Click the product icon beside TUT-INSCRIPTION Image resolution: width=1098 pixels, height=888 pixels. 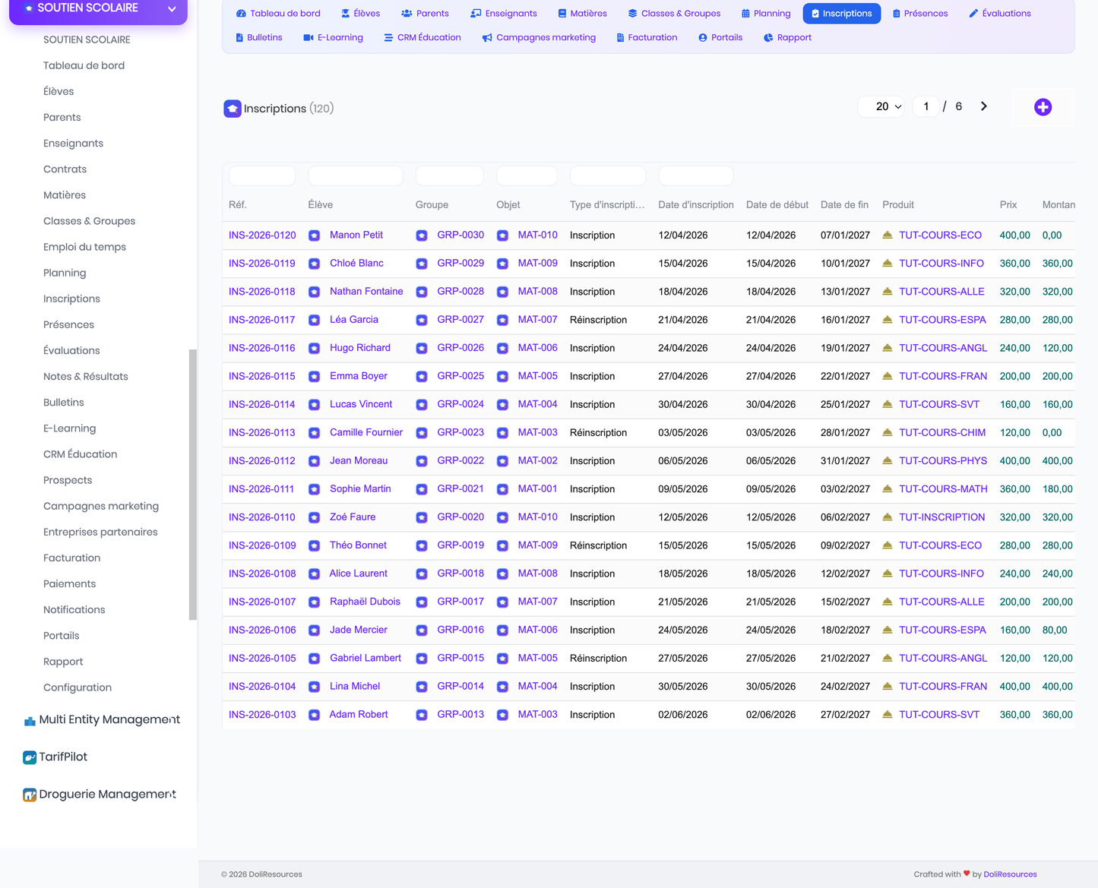[887, 517]
